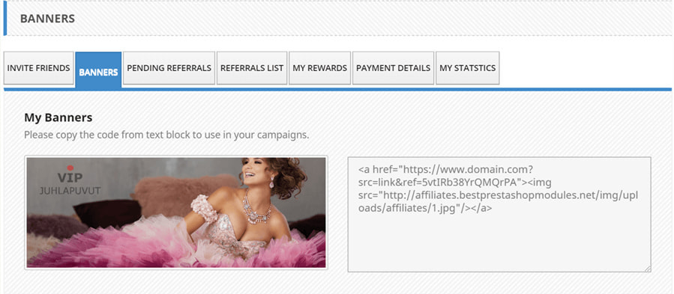Viewport: 674px width, 294px height.
Task: Select the active Banners tab
Action: (x=98, y=70)
